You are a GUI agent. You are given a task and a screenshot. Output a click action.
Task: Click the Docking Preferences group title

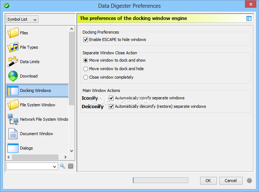tap(101, 32)
